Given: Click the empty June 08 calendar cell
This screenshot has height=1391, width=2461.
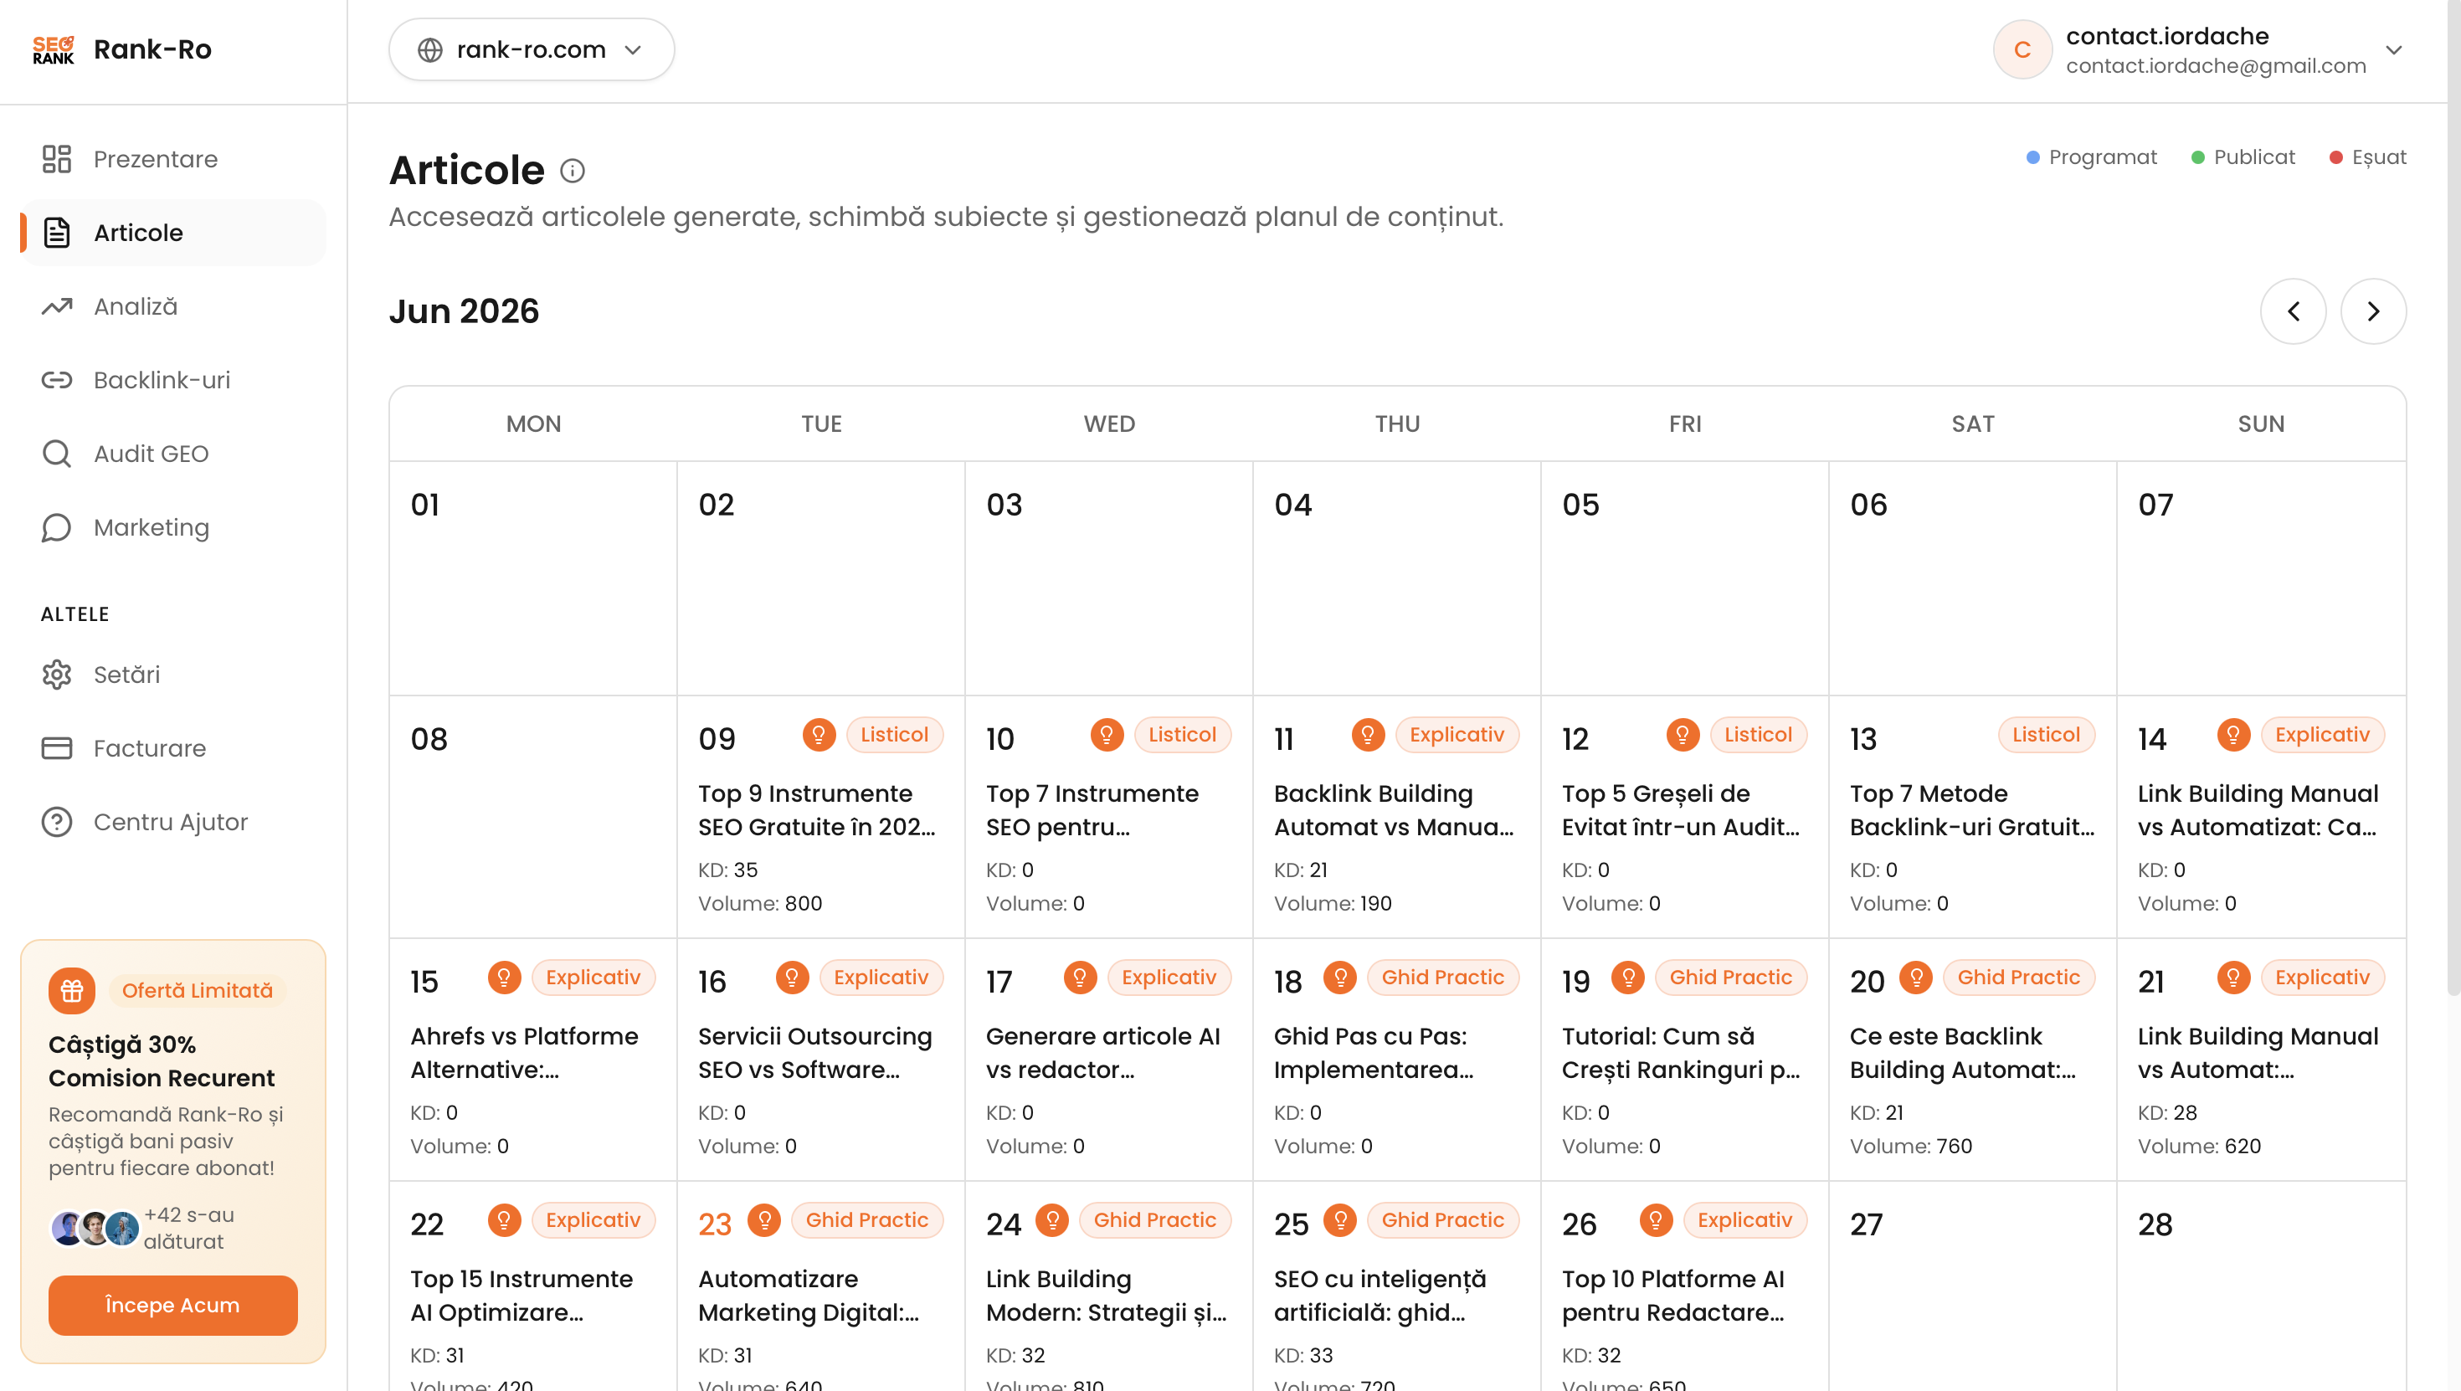Looking at the screenshot, I should coord(533,817).
